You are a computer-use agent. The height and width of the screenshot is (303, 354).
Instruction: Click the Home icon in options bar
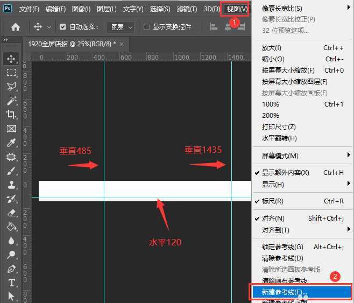(x=16, y=27)
